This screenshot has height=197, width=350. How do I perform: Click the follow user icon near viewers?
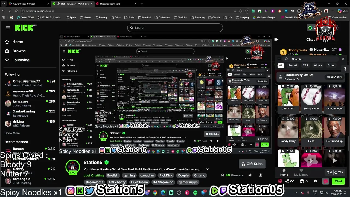pos(261,175)
